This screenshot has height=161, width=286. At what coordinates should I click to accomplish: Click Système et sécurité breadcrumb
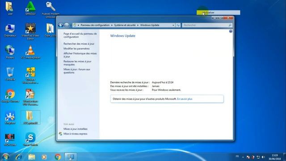click(125, 25)
